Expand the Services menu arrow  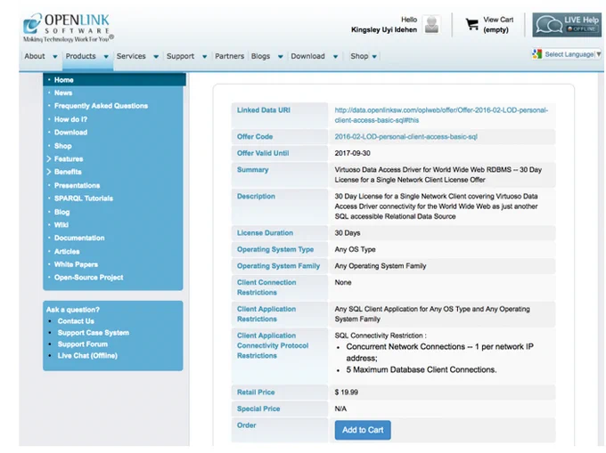click(x=156, y=57)
